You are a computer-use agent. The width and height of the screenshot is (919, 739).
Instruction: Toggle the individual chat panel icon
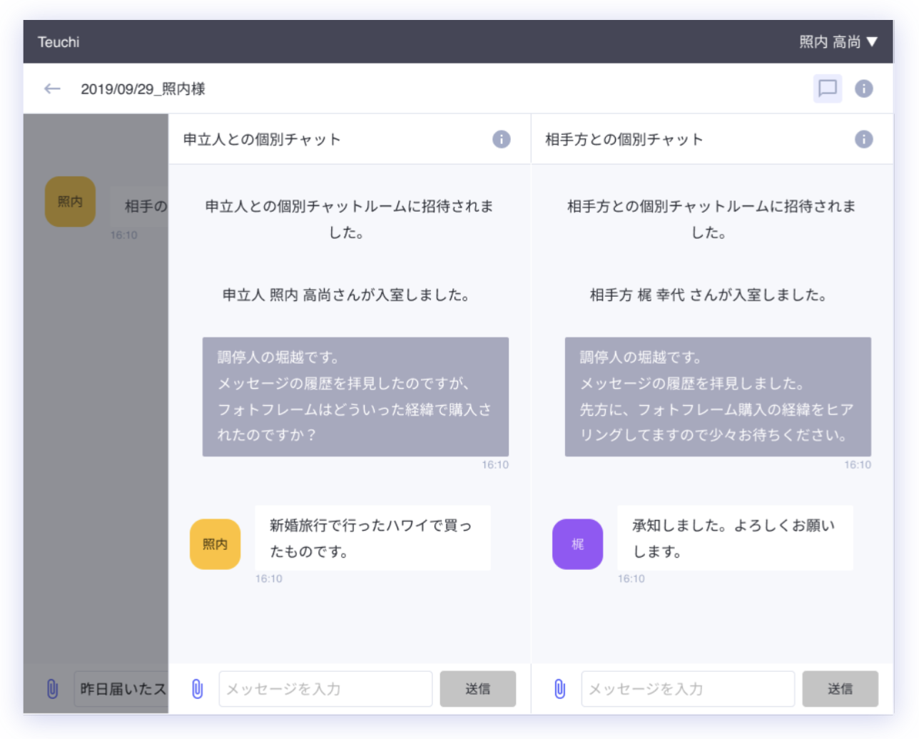(827, 88)
